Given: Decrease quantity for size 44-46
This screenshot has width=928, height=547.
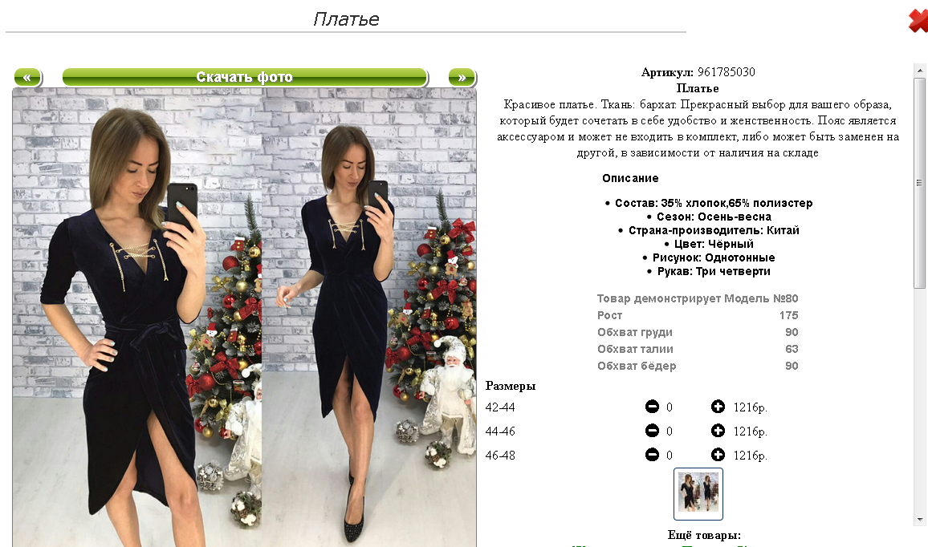Looking at the screenshot, I should [652, 431].
